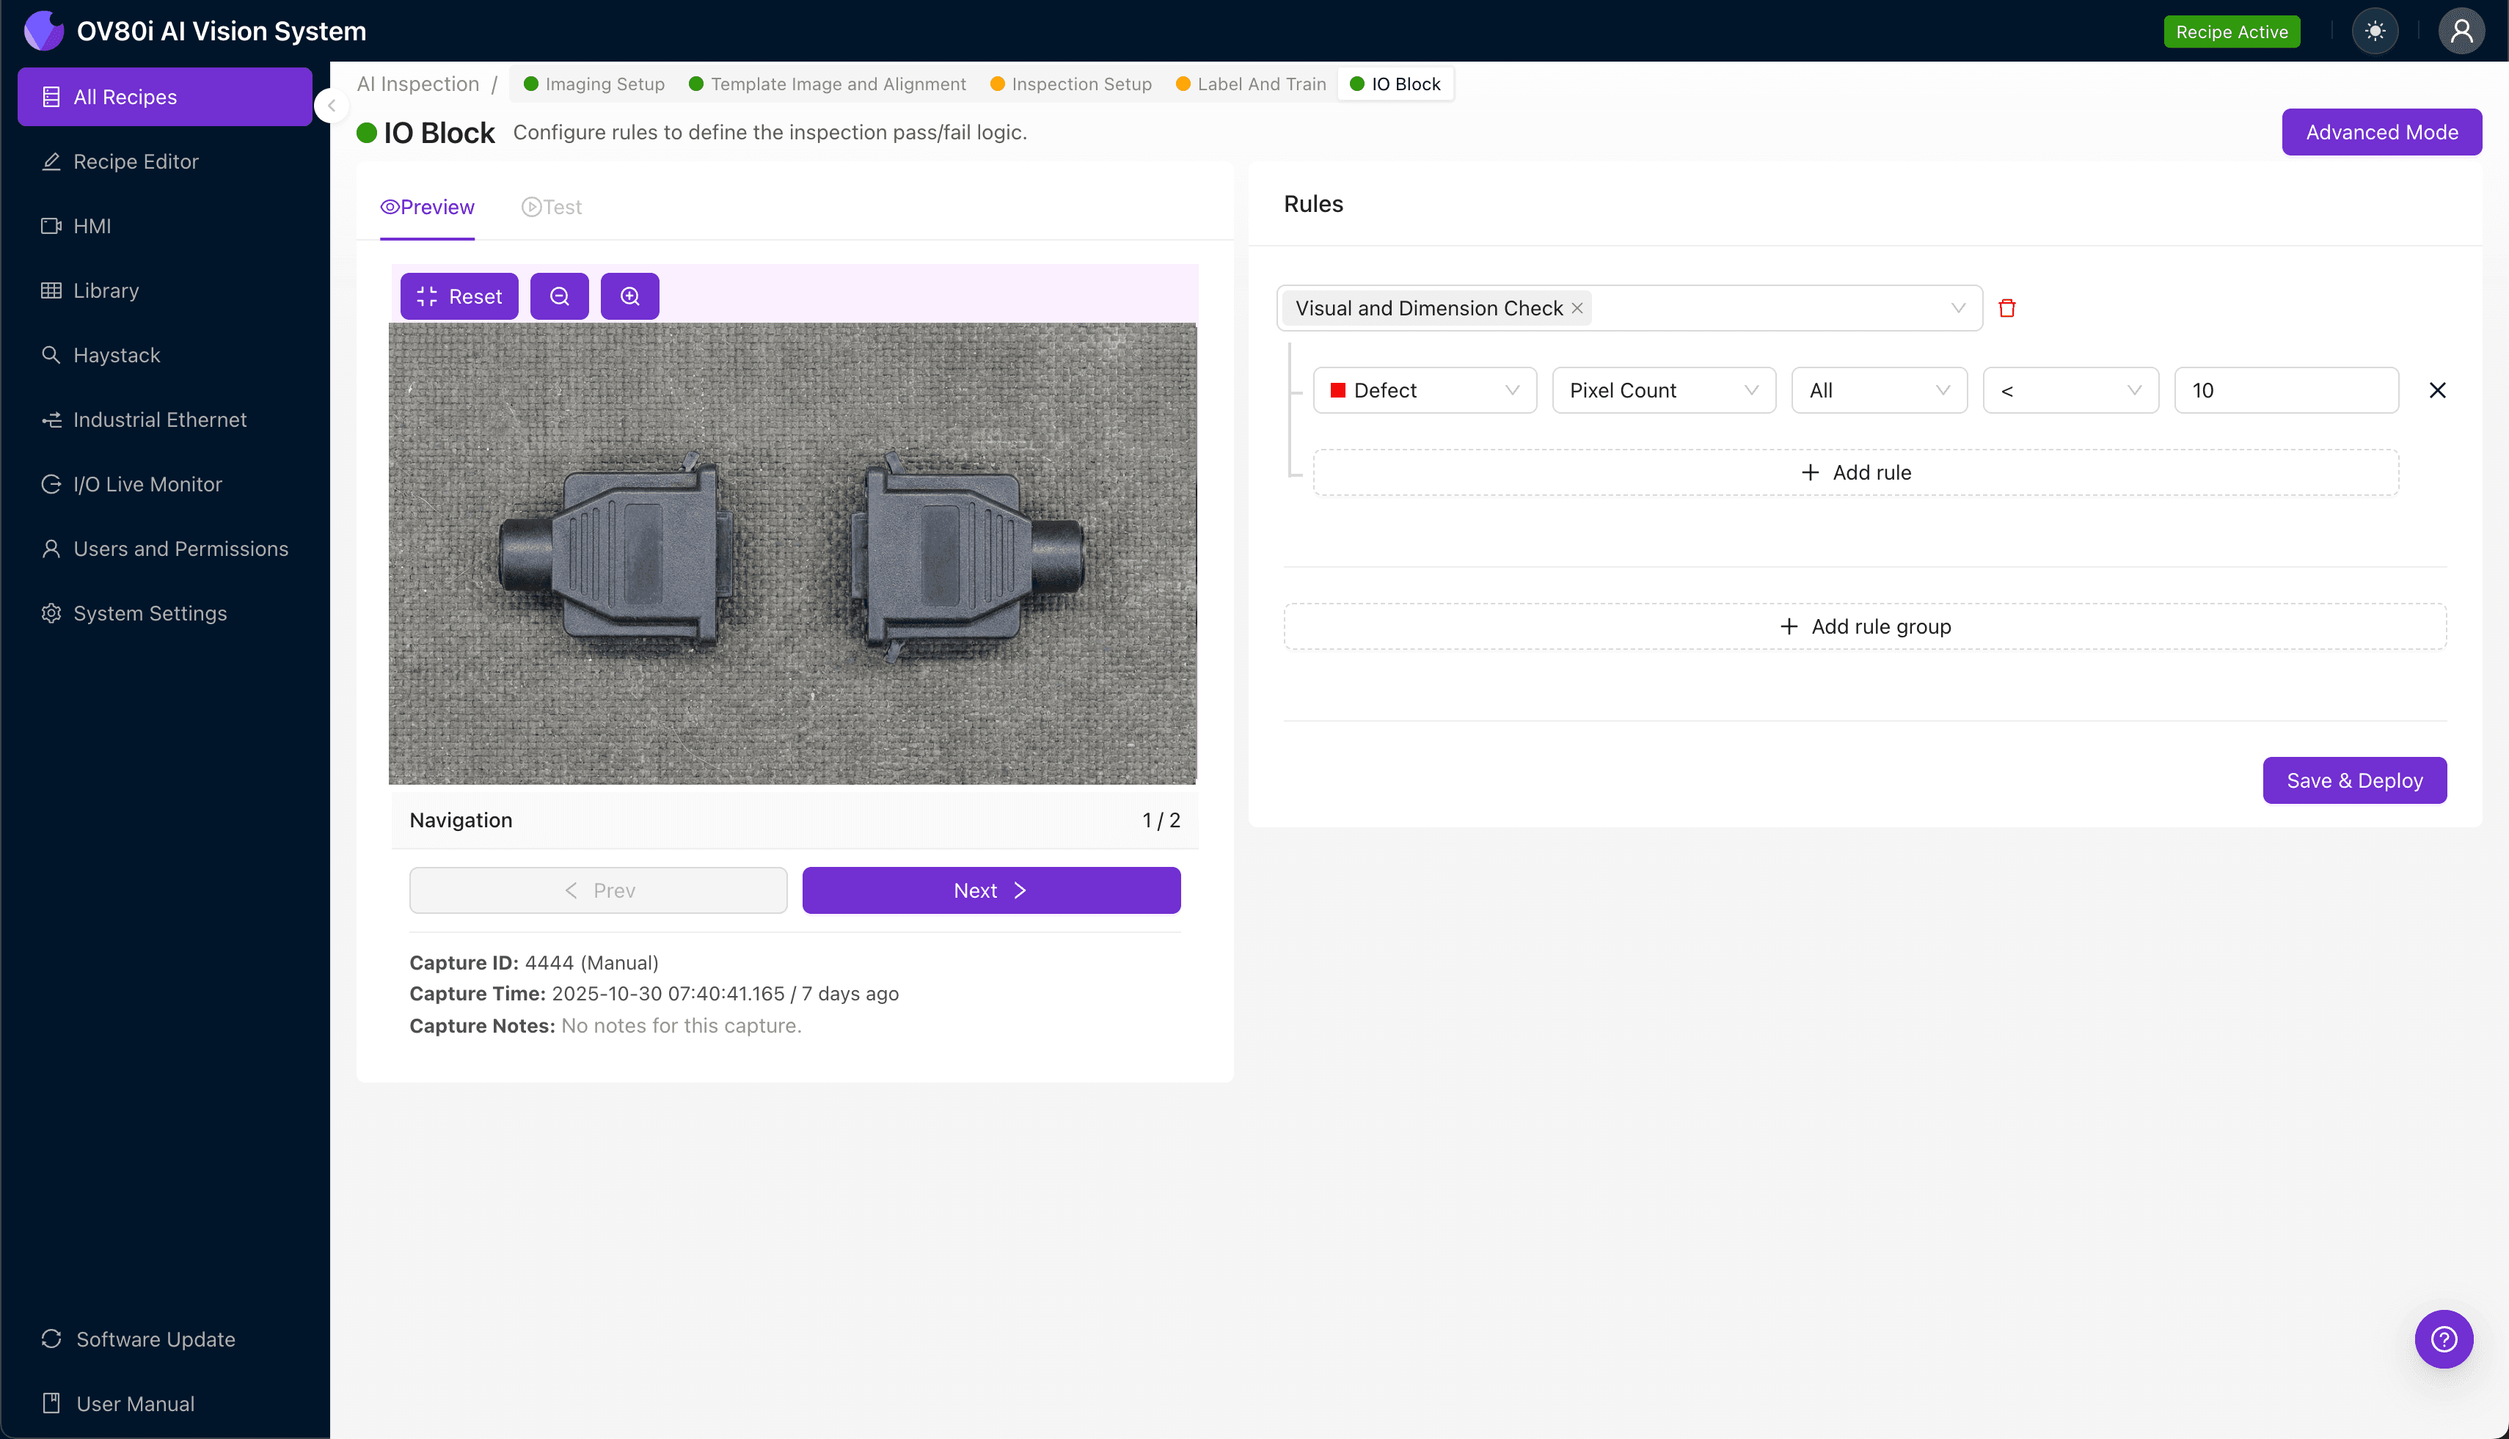
Task: Edit the threshold value of 10
Action: (2285, 389)
